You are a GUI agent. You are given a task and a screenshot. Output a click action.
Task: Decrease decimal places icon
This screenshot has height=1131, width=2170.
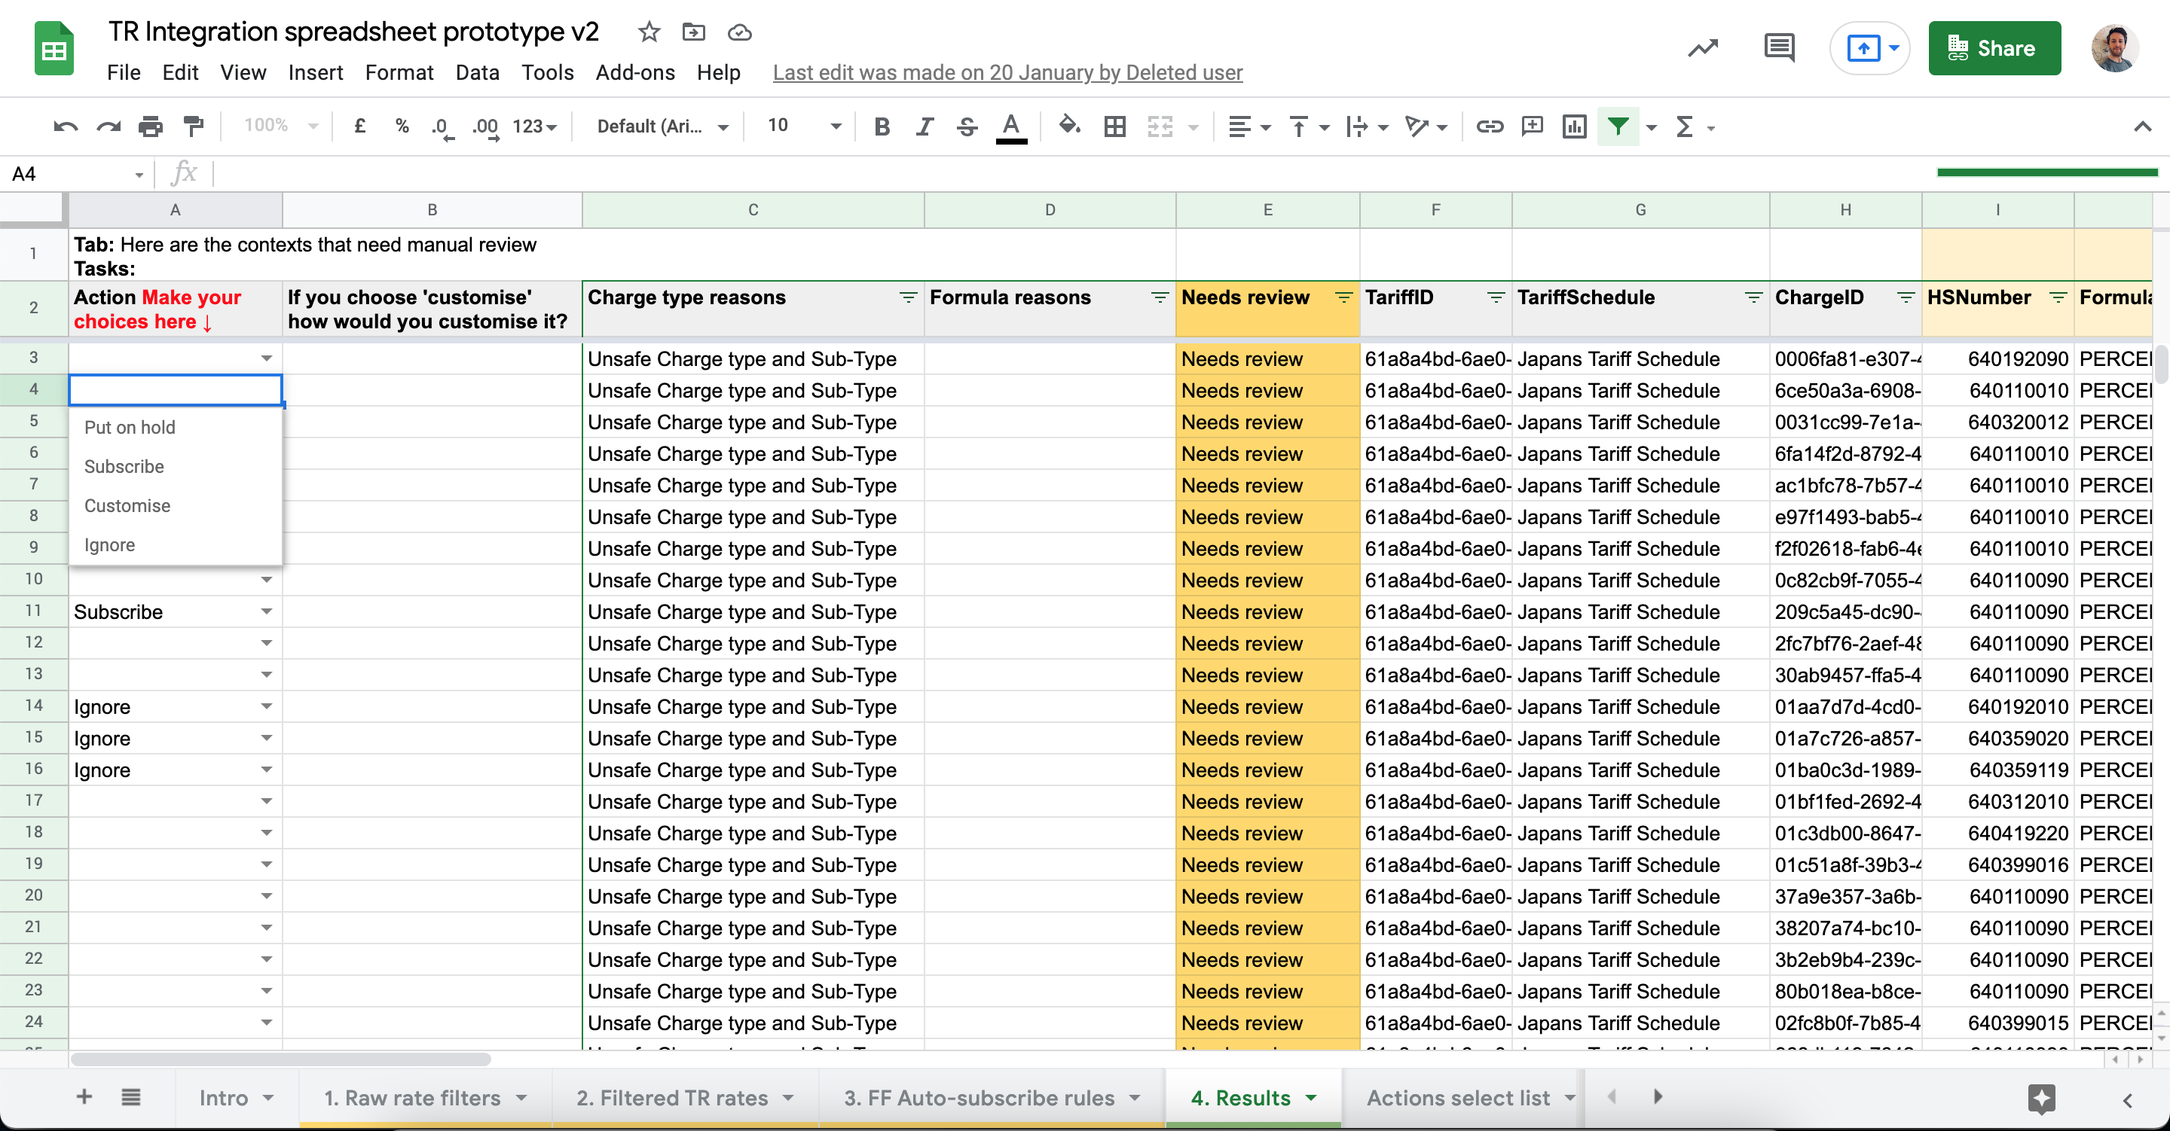coord(442,127)
